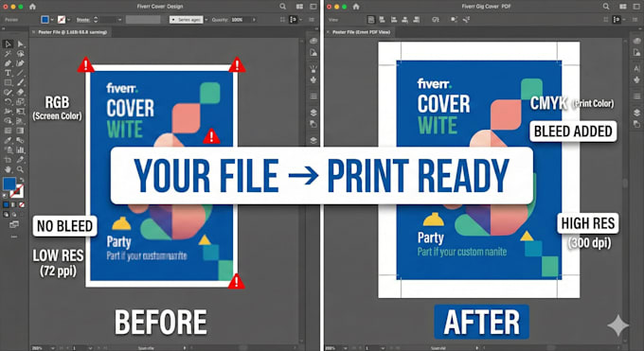Viewport: 644px width, 351px height.
Task: Select the Artboard tool
Action: [x=8, y=160]
